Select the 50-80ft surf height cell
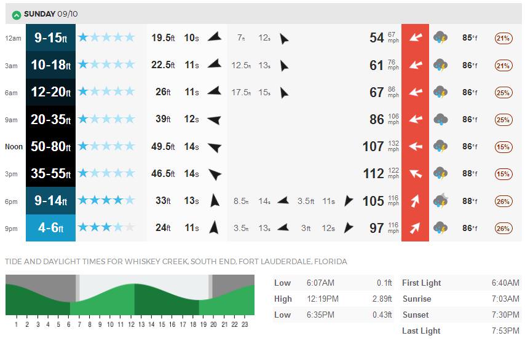This screenshot has height=341, width=525. 50,146
